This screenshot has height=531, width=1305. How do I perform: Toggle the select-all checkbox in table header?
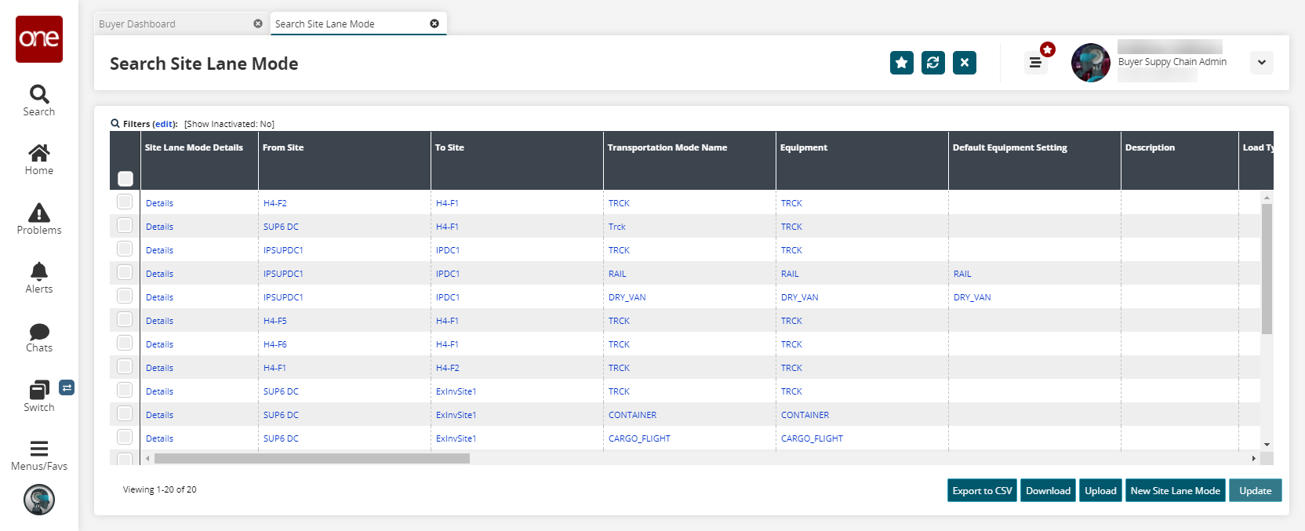point(125,179)
